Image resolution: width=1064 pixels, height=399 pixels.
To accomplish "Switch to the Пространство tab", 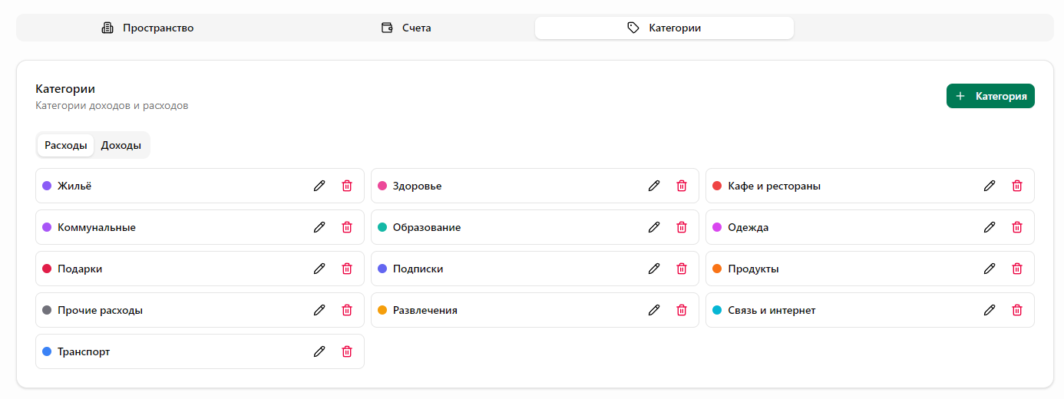I will coord(147,28).
